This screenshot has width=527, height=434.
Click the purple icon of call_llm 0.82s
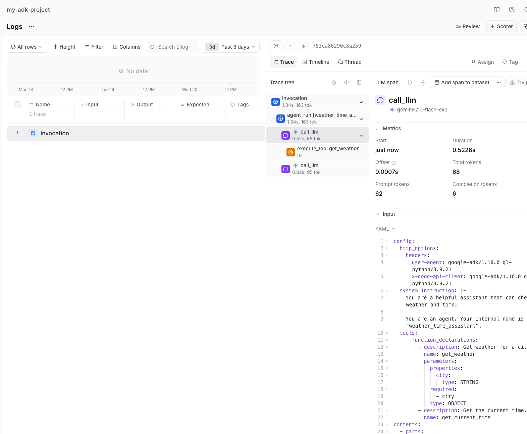(285, 169)
